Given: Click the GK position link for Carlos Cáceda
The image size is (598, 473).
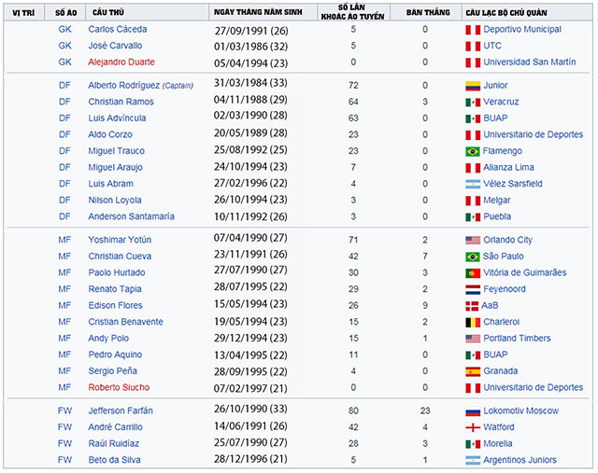Looking at the screenshot, I should [64, 29].
